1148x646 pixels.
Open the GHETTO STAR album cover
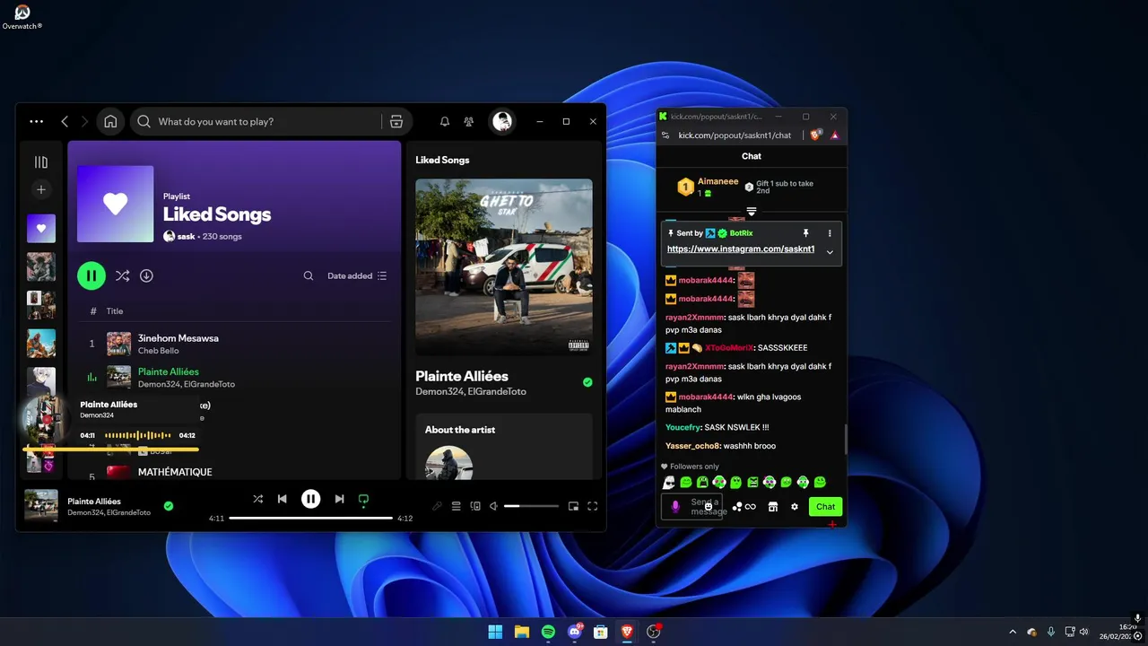(504, 267)
